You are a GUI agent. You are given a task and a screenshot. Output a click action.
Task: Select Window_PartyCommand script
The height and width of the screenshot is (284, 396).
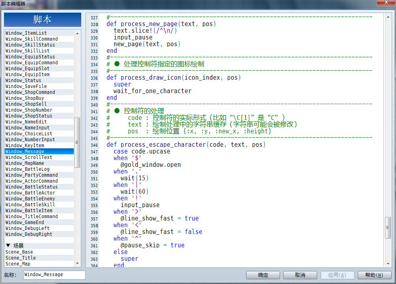tap(39, 175)
